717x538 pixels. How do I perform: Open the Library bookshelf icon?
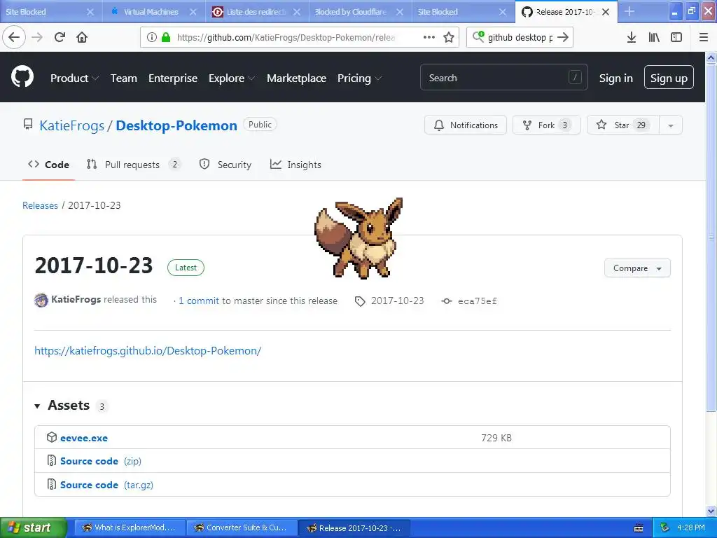click(654, 37)
